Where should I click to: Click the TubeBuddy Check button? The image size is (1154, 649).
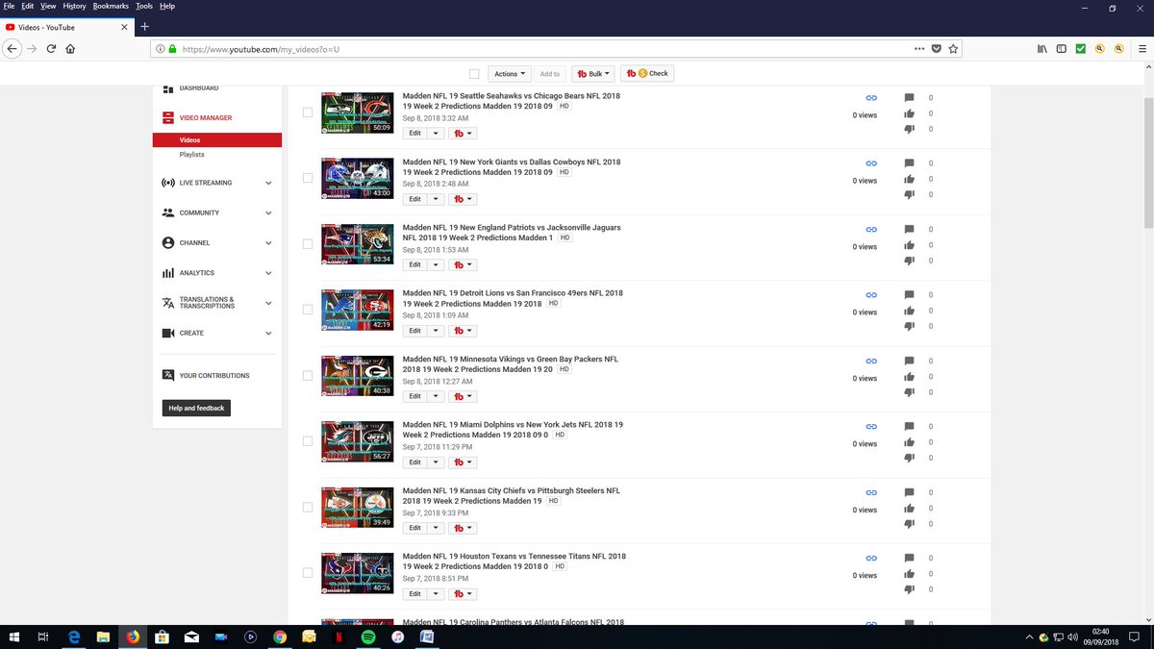pyautogui.click(x=647, y=74)
